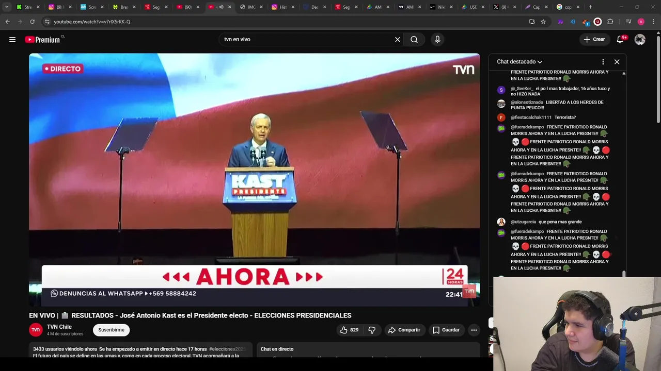Clear the search box text
This screenshot has width=661, height=371.
[x=398, y=40]
